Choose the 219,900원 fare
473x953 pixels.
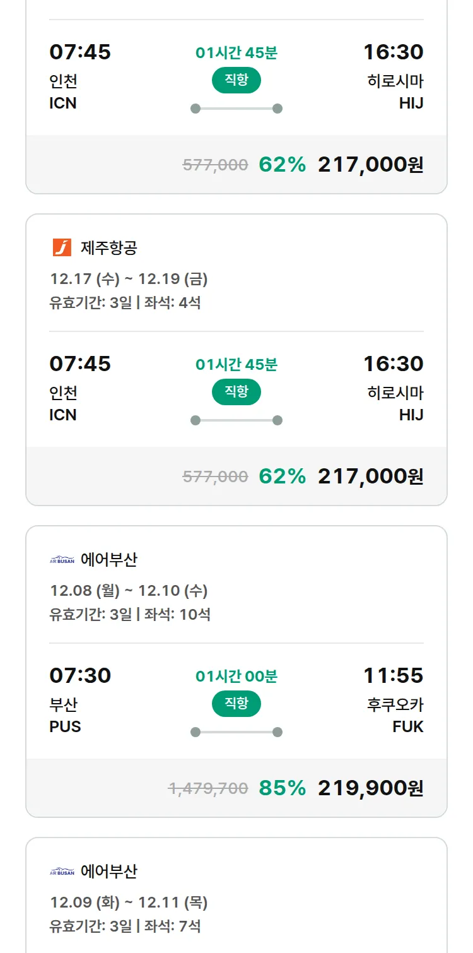[x=370, y=788]
